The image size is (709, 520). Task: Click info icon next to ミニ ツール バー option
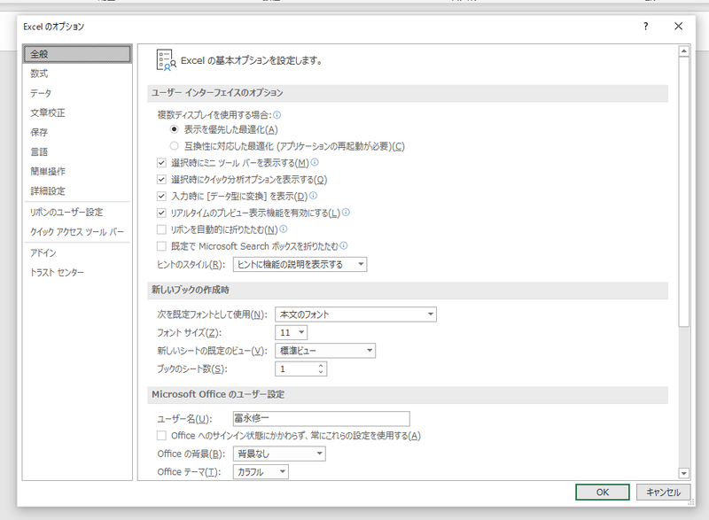(315, 162)
